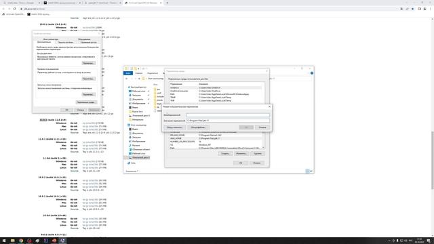
Task: Click Edit button under system variables list
Action: tap(241, 154)
